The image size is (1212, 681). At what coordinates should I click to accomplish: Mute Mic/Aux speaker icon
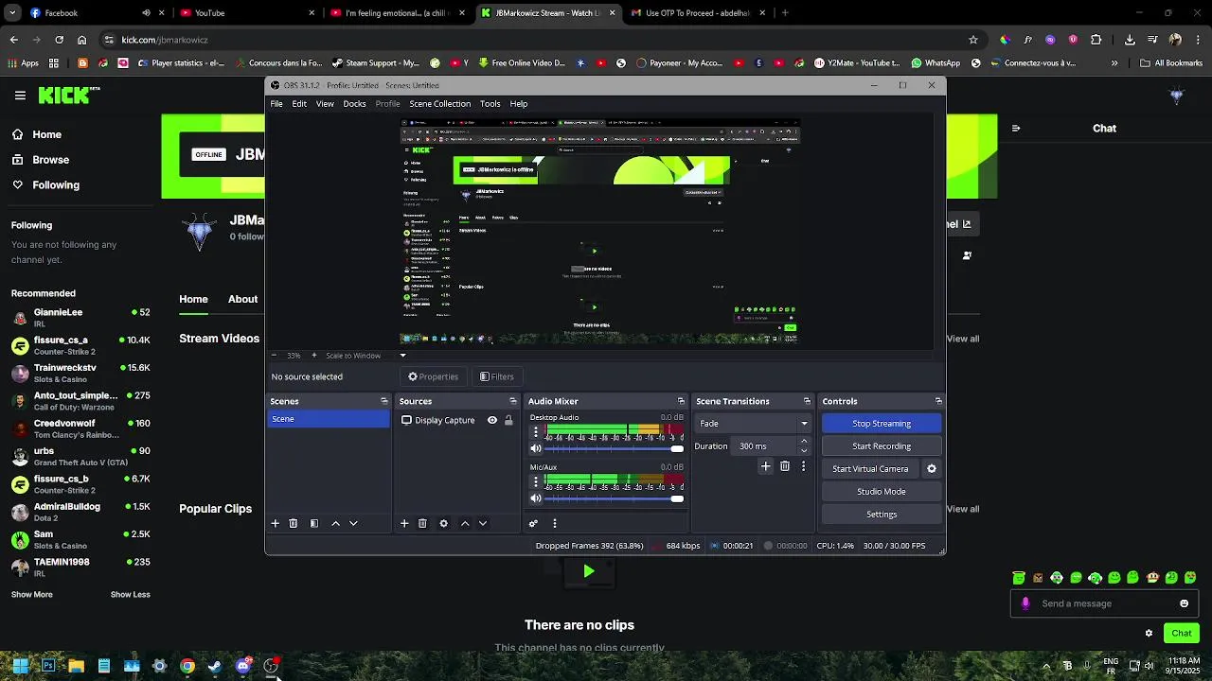(536, 498)
